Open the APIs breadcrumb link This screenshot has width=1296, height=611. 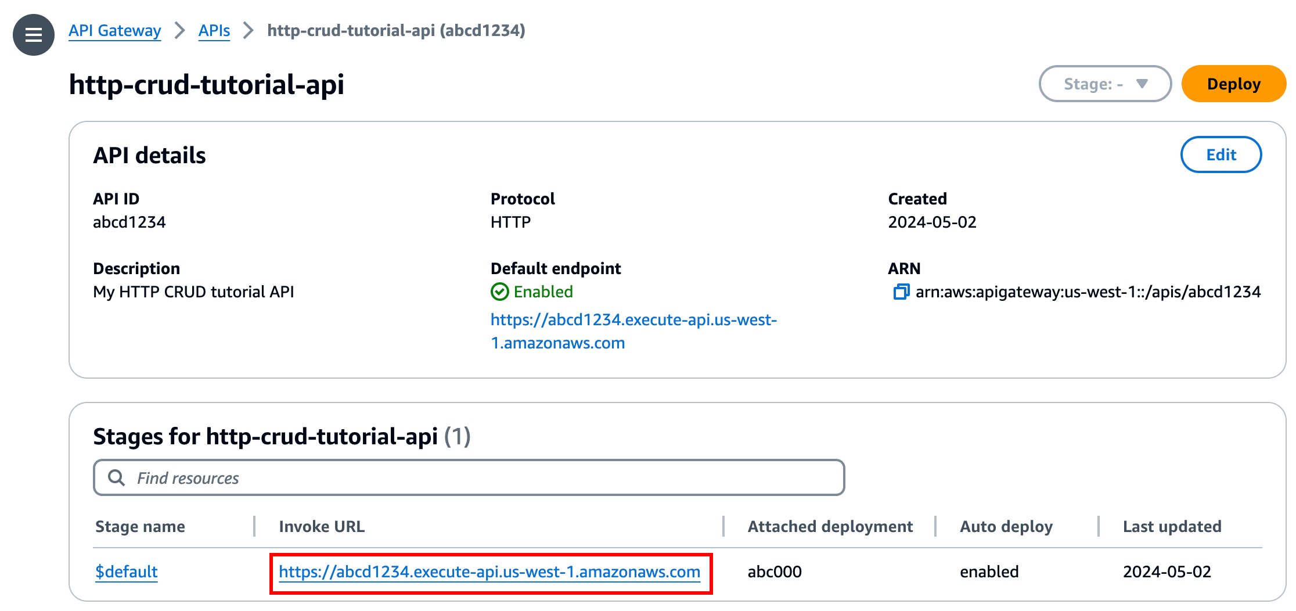[214, 30]
